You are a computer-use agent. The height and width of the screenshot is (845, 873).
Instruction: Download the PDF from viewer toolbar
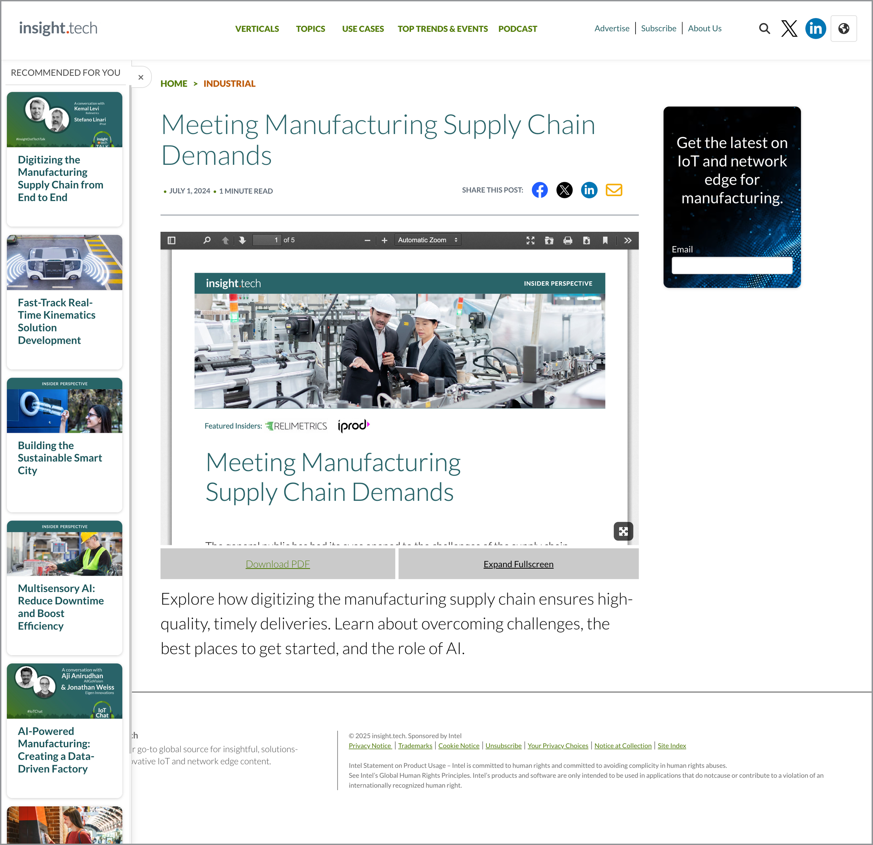(x=586, y=240)
